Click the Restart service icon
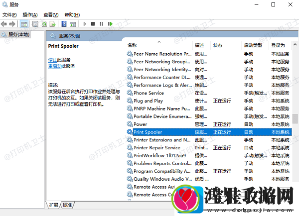The image size is (299, 216). click(x=110, y=24)
